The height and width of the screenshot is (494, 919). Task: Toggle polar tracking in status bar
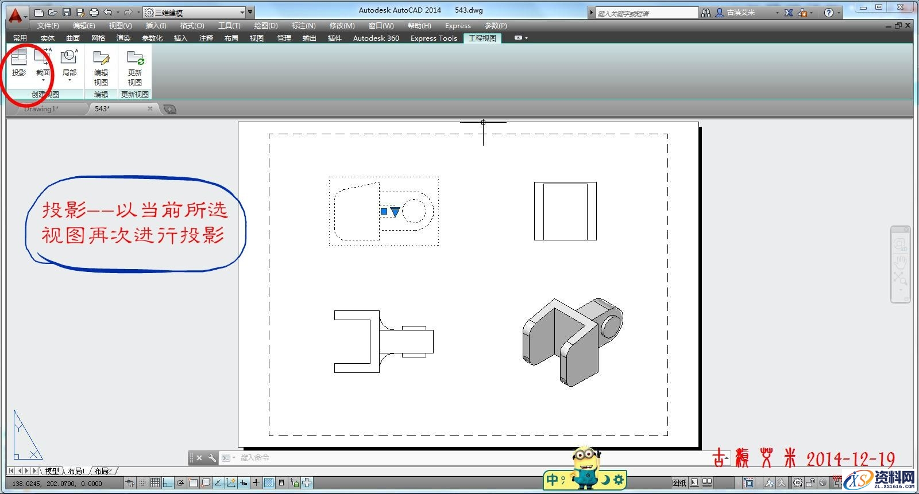pyautogui.click(x=180, y=483)
